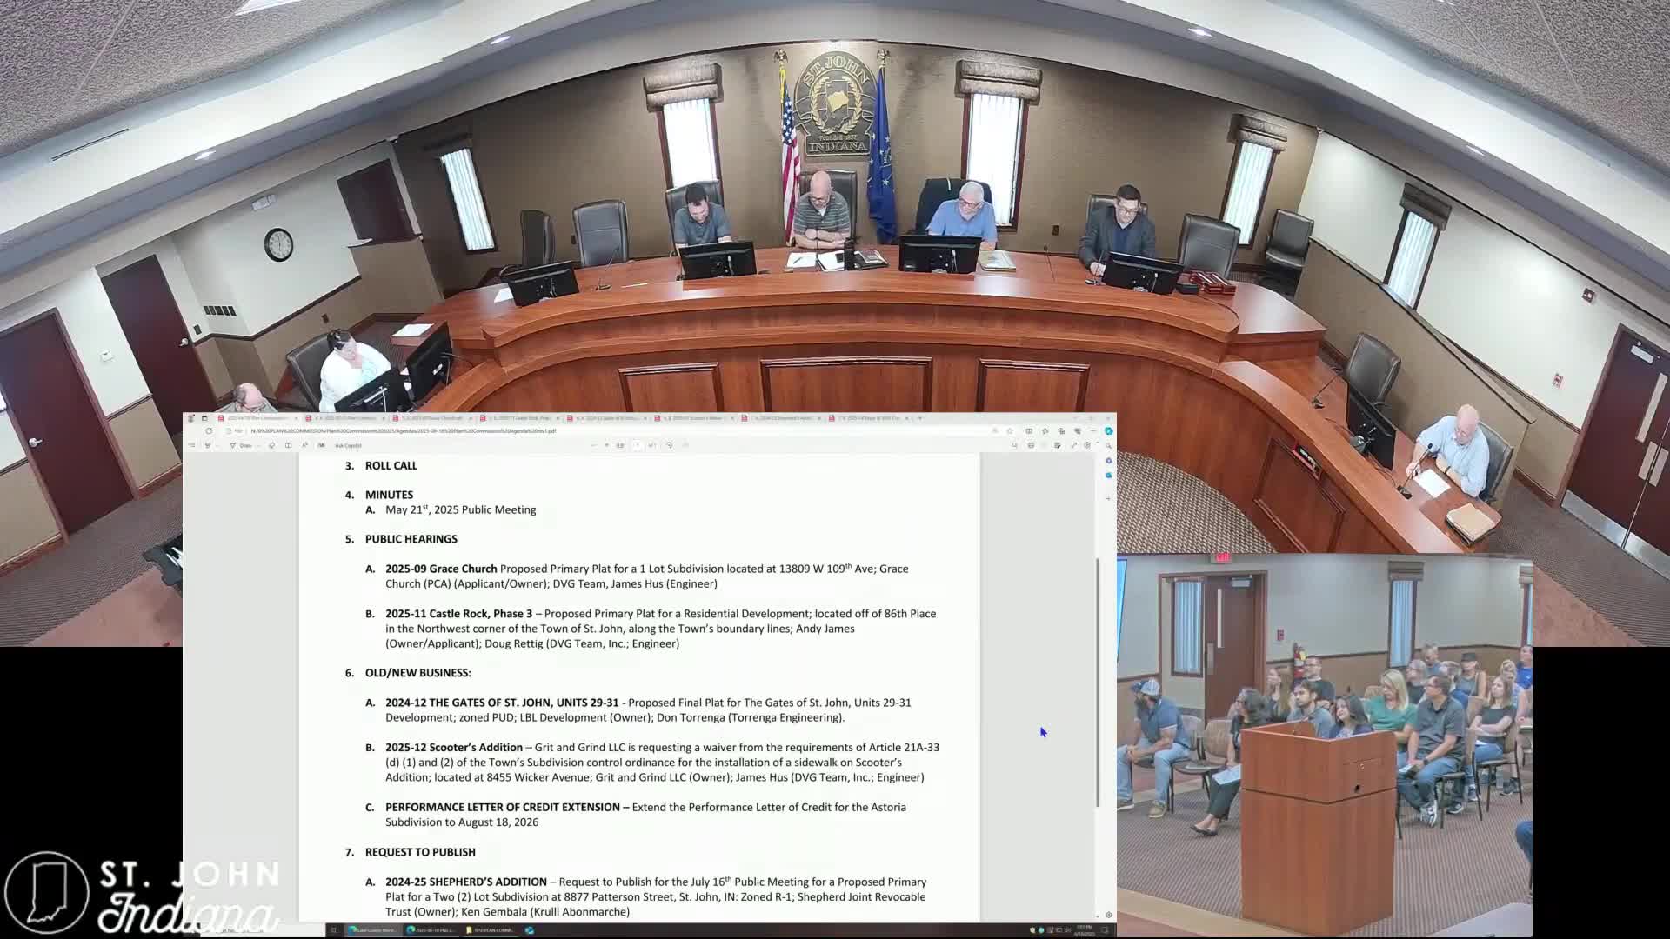Screen dimensions: 1670x939
Task: Click the Copilot icon in browser toolbar
Action: click(1108, 430)
